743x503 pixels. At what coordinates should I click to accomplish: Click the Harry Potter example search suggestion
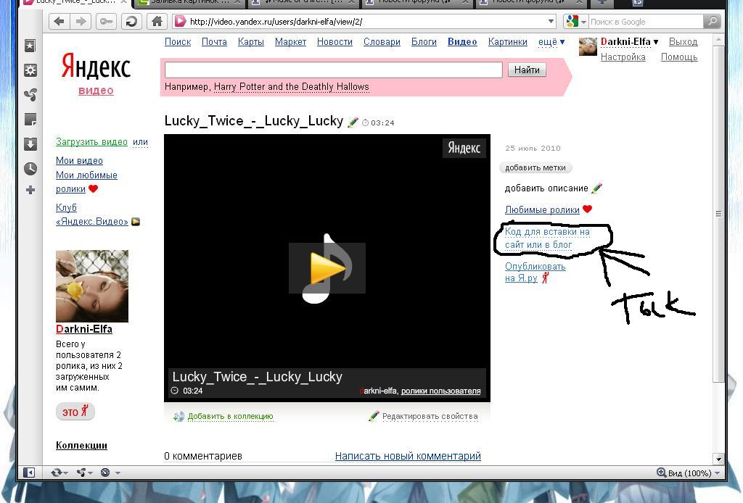click(x=291, y=86)
